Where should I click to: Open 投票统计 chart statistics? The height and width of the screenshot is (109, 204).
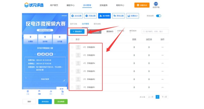tap(132, 16)
